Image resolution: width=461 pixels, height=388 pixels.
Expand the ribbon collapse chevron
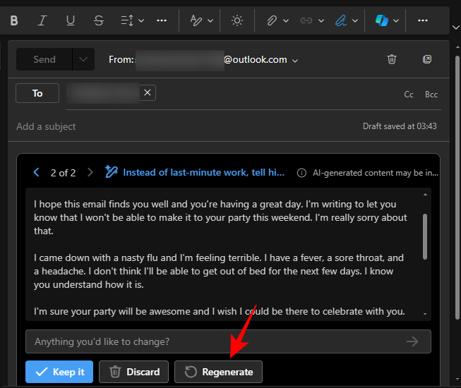456,28
